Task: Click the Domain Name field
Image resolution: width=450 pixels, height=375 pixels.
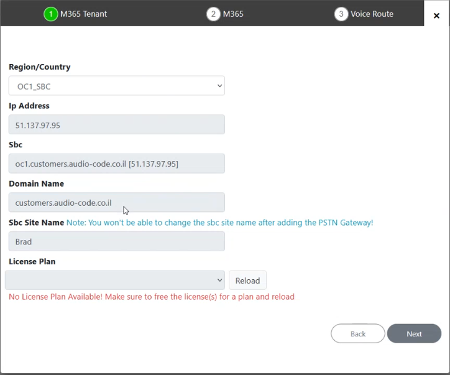Action: (x=117, y=203)
